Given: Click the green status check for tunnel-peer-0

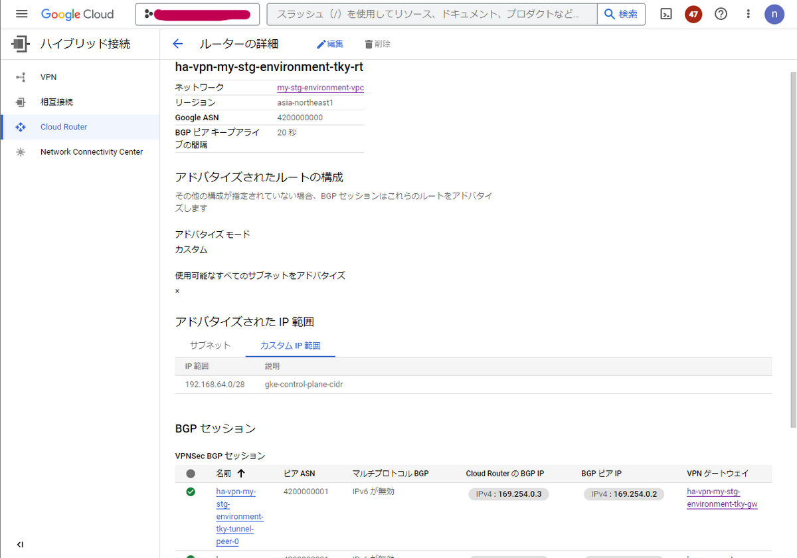Looking at the screenshot, I should [x=191, y=492].
